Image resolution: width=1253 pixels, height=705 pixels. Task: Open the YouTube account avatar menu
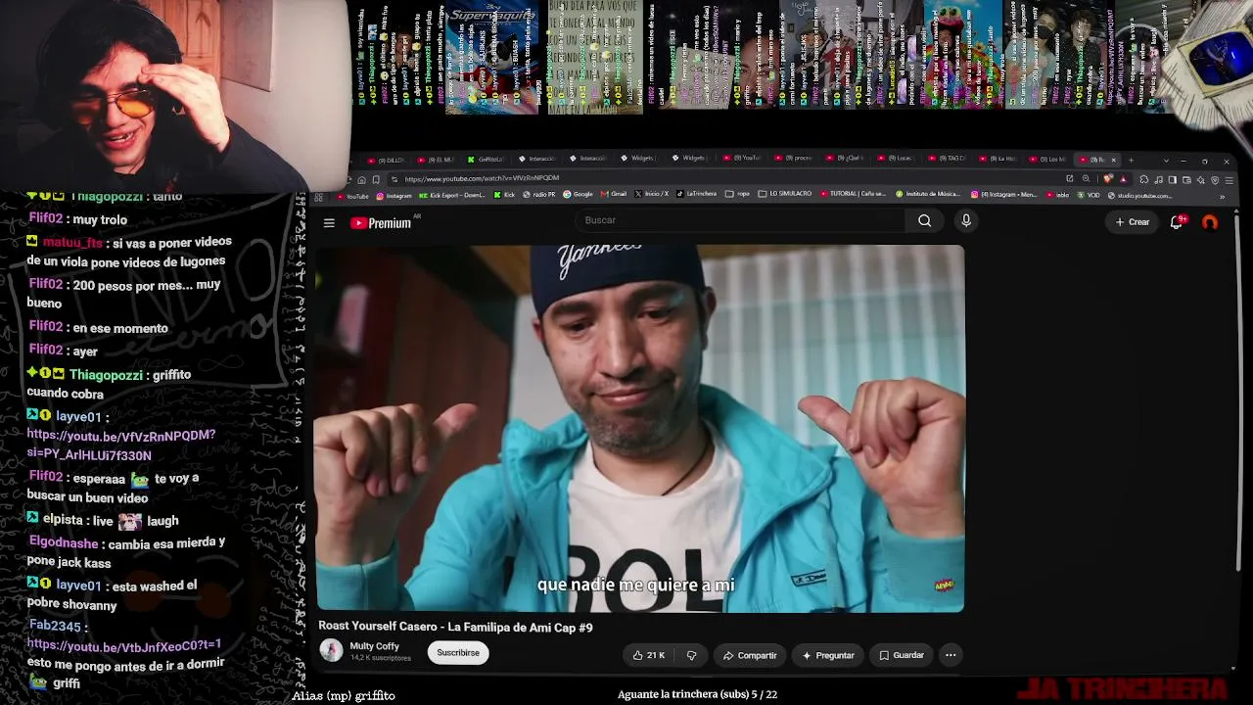pyautogui.click(x=1210, y=222)
